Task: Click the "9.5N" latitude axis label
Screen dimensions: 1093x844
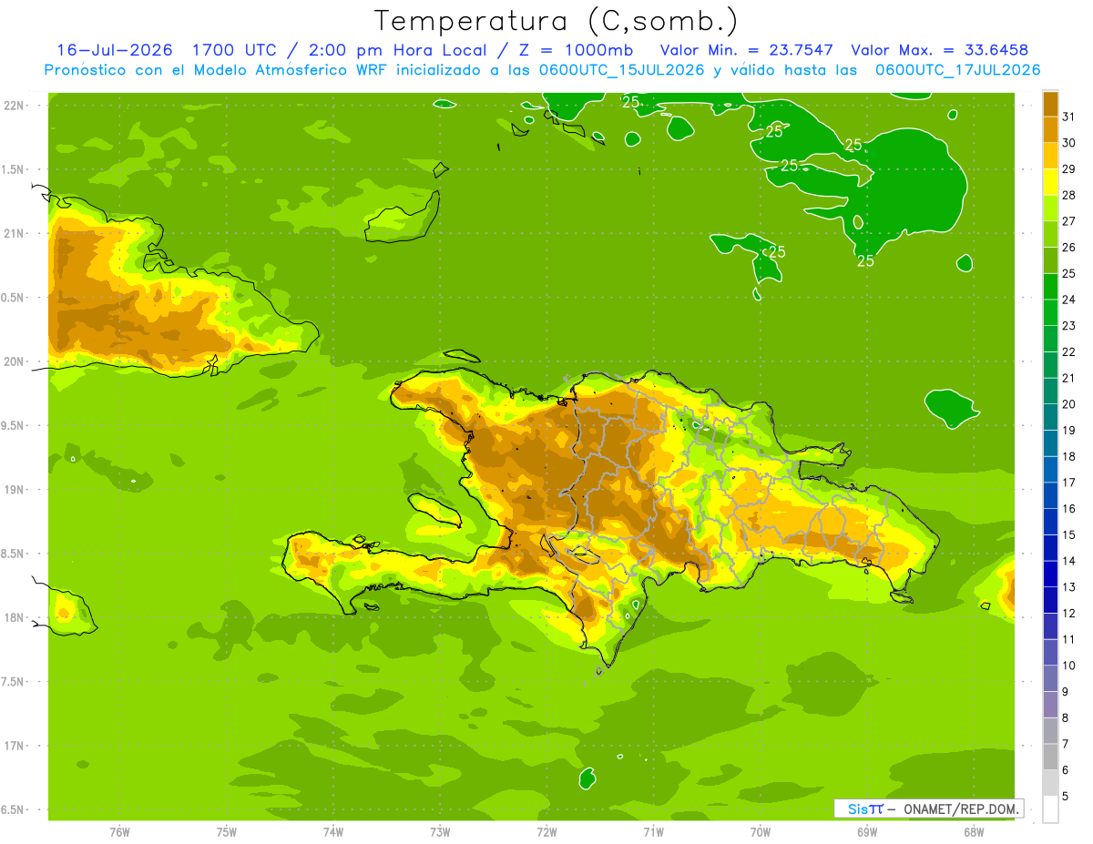Action: pos(14,425)
